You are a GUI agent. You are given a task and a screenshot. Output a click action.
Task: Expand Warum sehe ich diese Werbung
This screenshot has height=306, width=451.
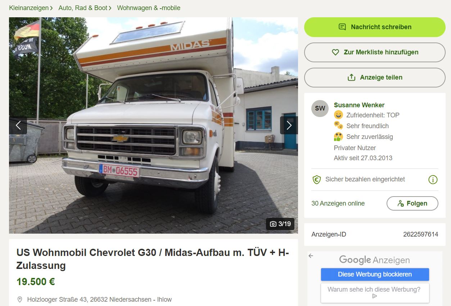[x=375, y=293]
